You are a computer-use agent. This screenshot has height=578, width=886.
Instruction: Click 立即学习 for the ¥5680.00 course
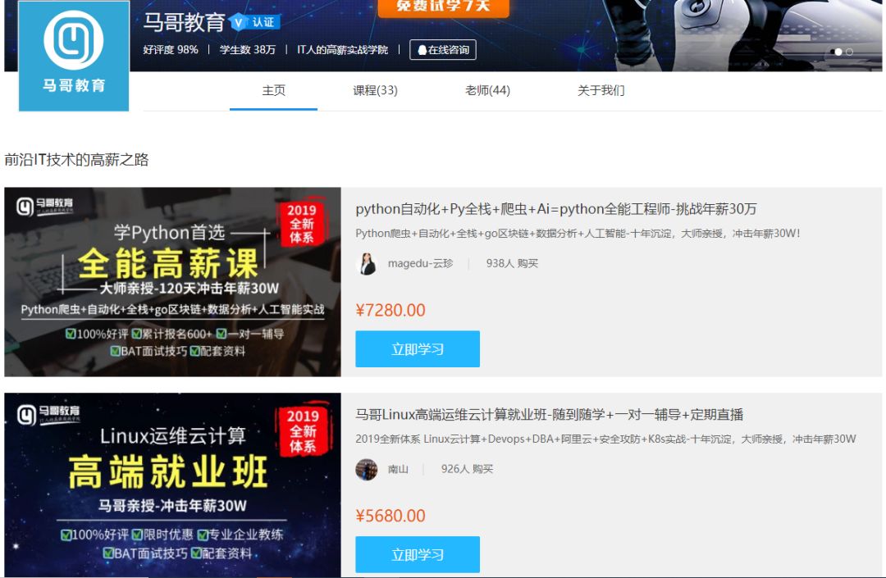(418, 554)
